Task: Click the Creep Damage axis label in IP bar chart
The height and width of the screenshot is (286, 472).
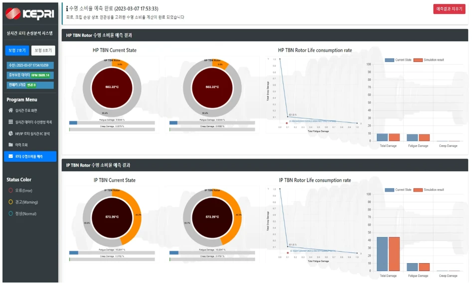Action: point(448,276)
